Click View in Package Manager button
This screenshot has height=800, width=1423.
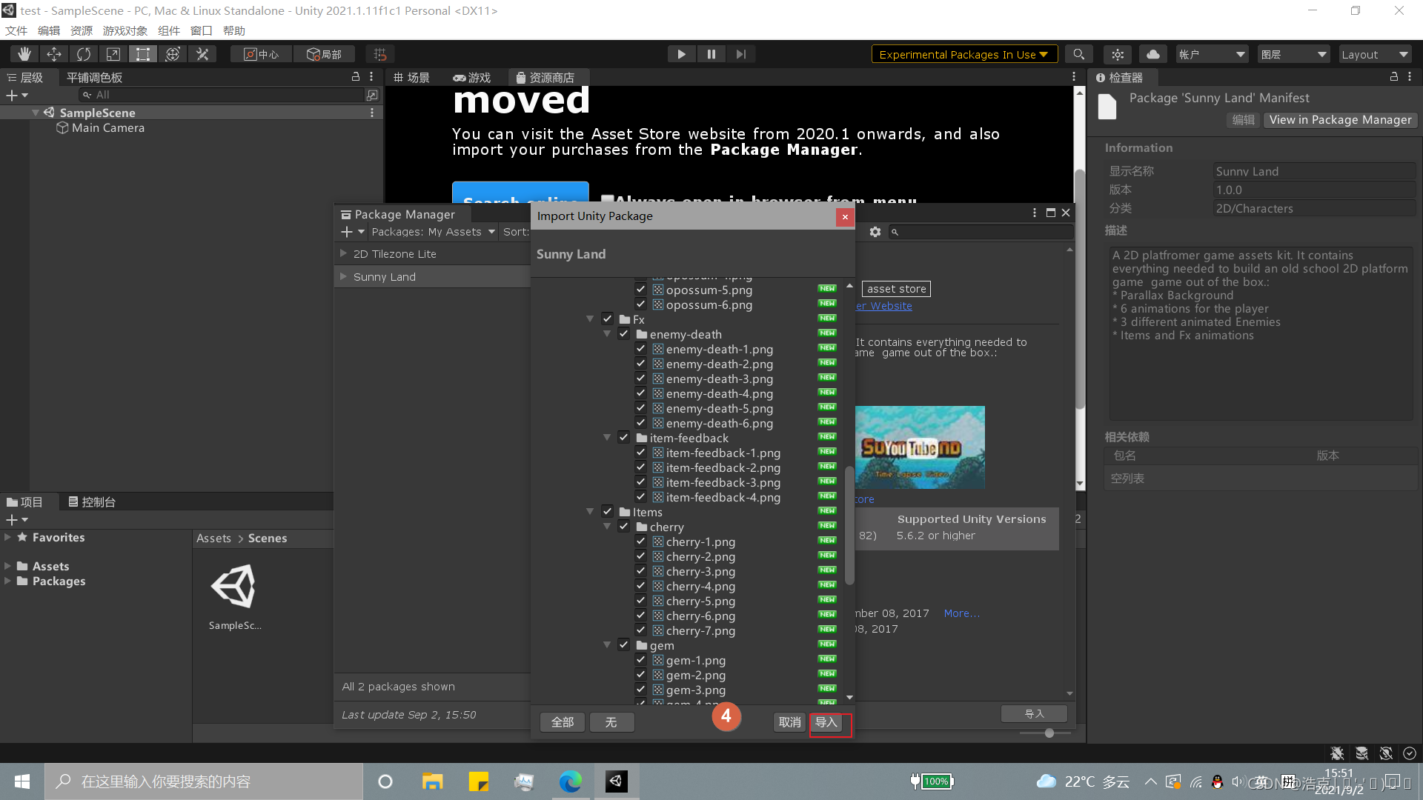[1340, 120]
